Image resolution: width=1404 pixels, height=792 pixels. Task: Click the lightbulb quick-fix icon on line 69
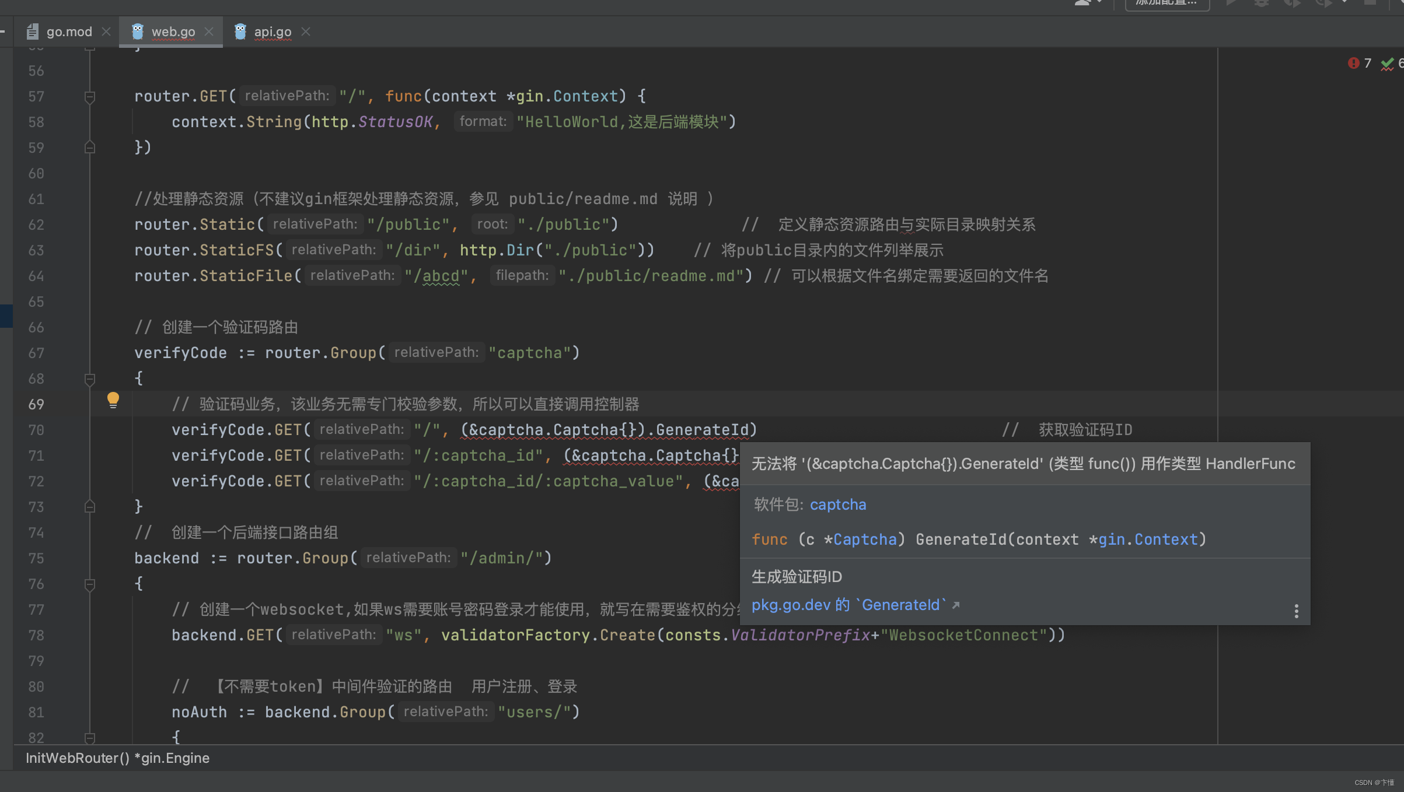coord(113,400)
